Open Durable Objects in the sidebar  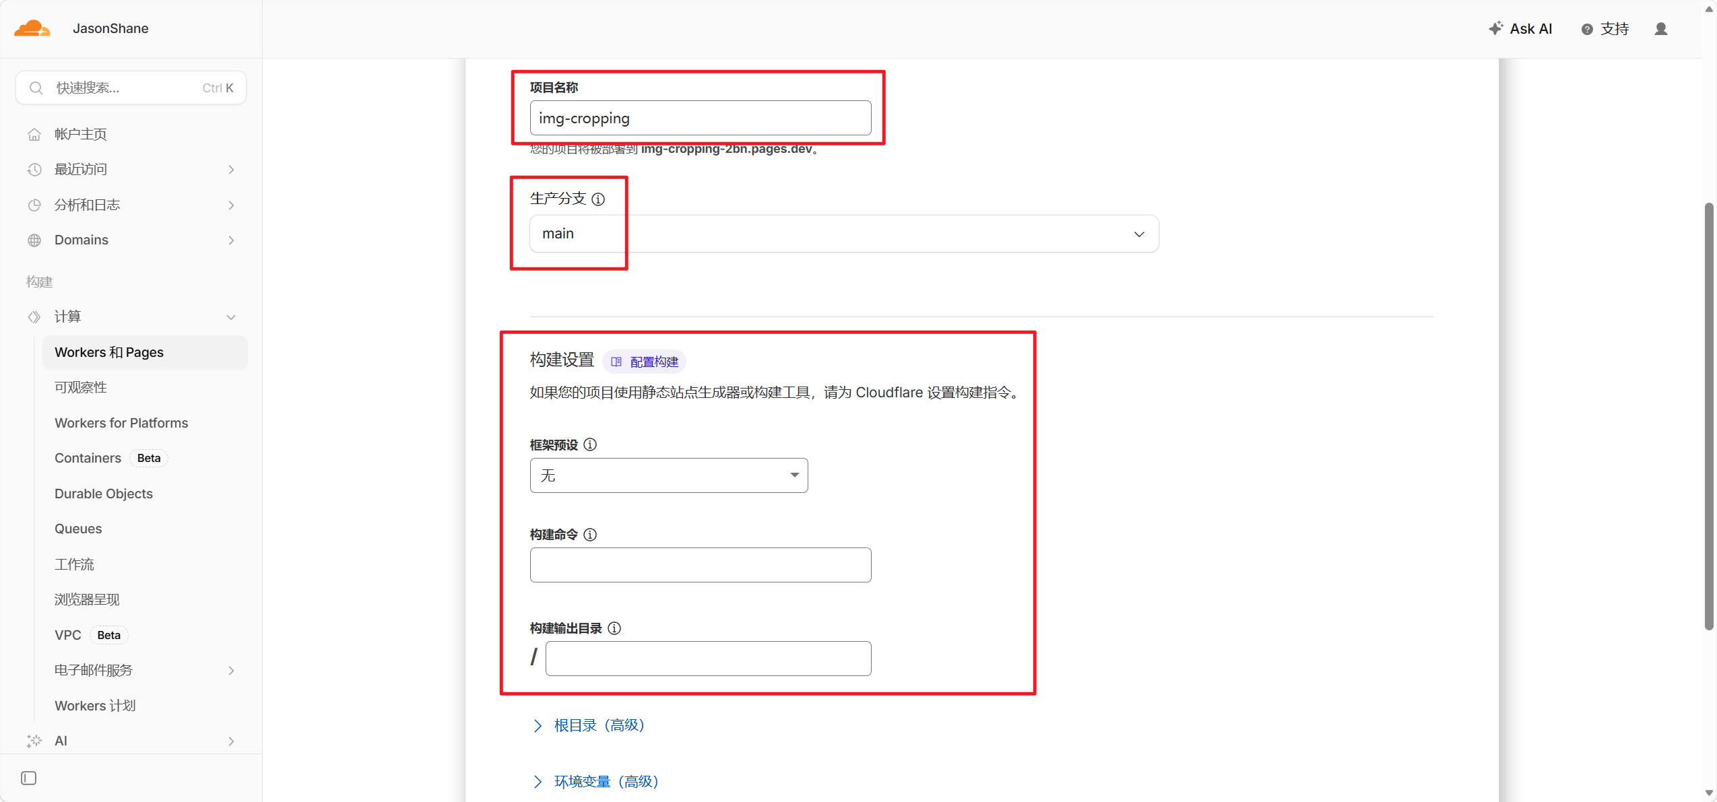[104, 494]
